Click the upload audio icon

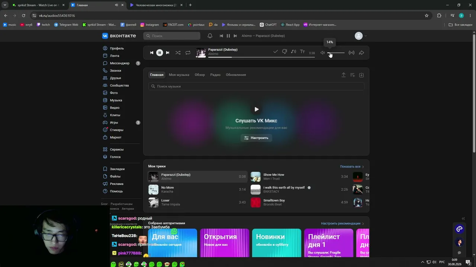pyautogui.click(x=344, y=75)
